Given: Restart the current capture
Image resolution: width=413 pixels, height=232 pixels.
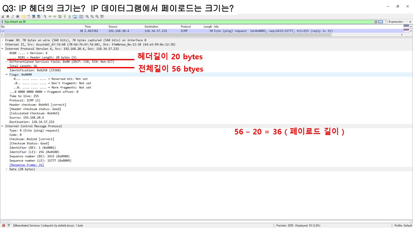Looking at the screenshot, I should click(13, 16).
